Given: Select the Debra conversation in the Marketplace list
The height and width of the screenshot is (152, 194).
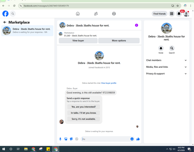Looking at the screenshot, I should point(27,31).
